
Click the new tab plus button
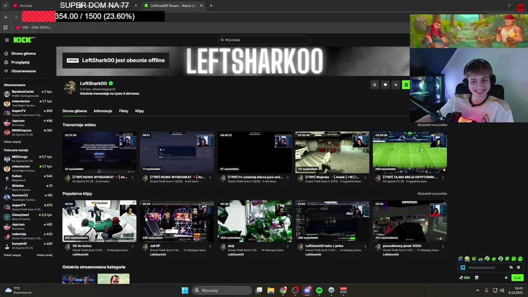pyautogui.click(x=211, y=6)
